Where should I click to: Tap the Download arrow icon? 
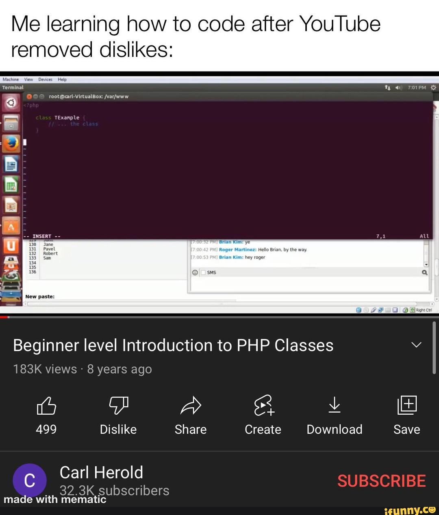335,405
